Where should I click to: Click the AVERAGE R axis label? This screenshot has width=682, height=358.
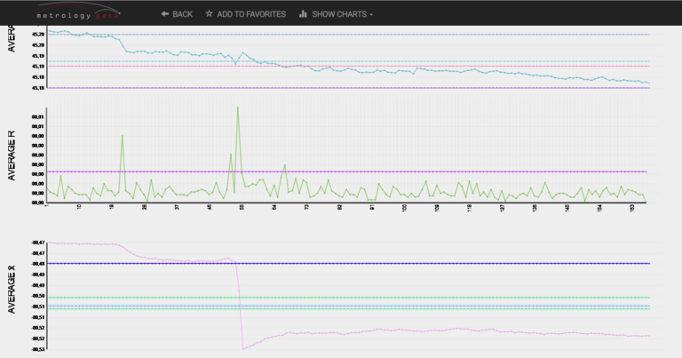12,155
